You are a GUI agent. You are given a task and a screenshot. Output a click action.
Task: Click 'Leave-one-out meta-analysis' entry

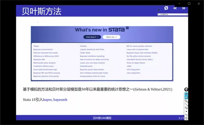tap(92, 63)
